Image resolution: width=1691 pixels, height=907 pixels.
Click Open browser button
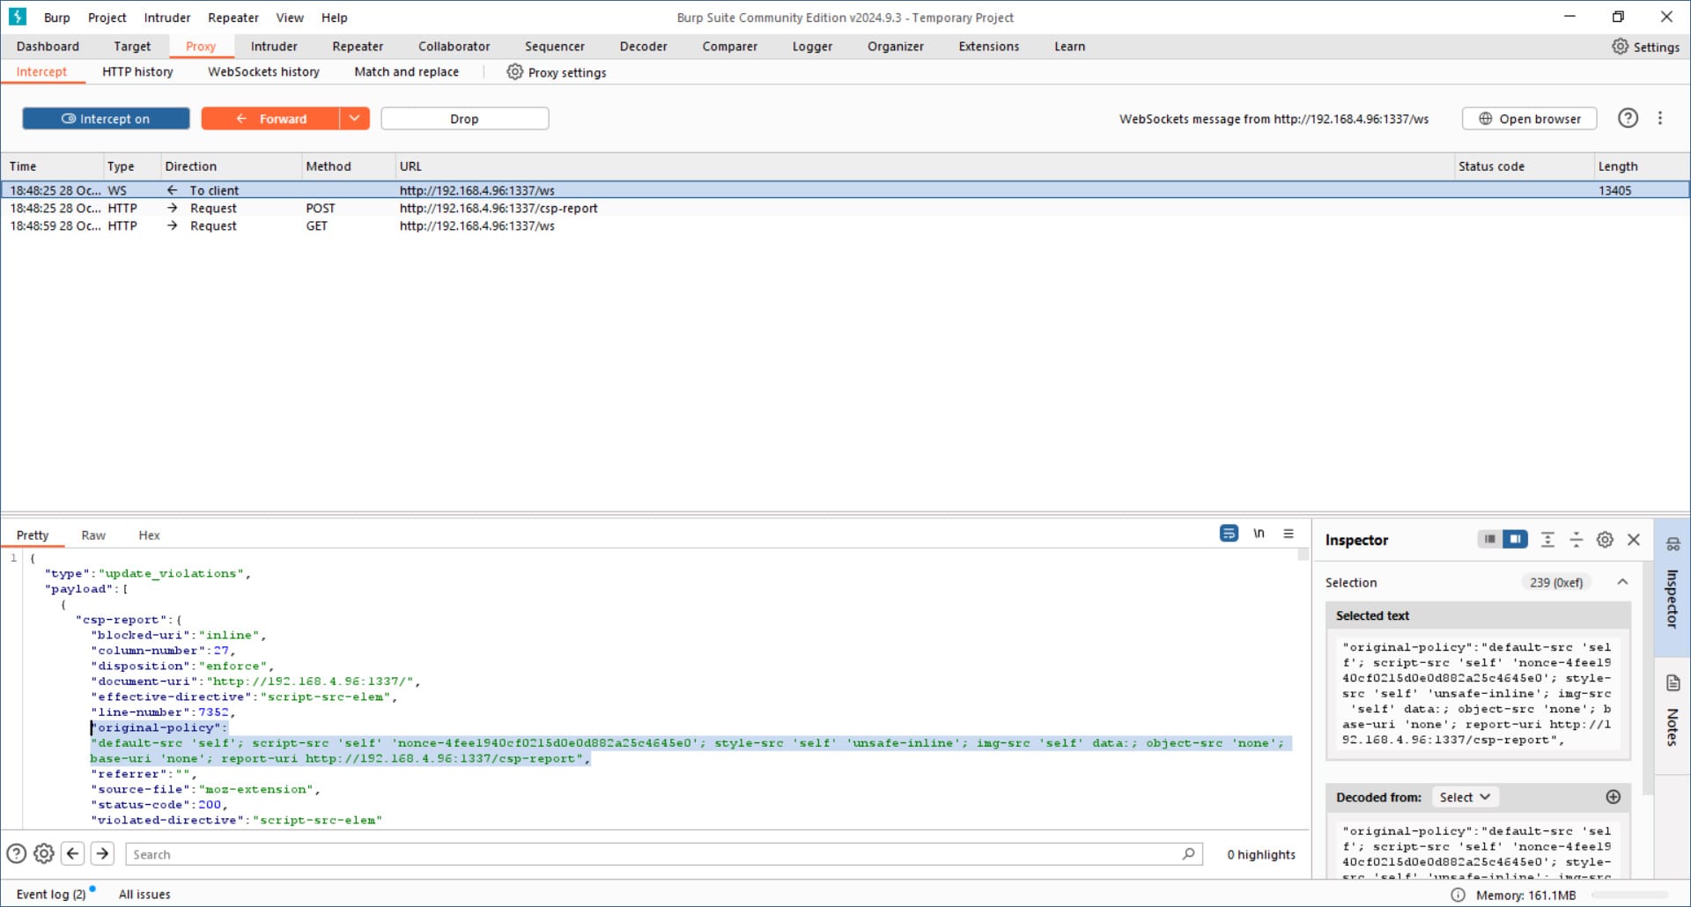click(x=1530, y=118)
